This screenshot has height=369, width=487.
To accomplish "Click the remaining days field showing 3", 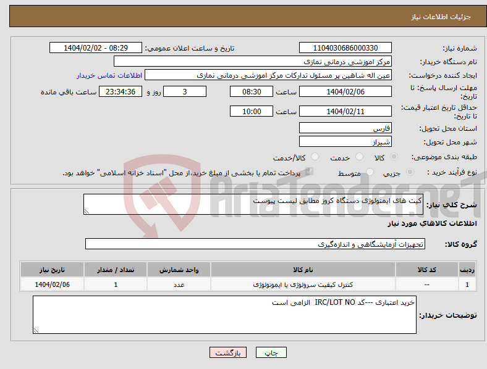I will [x=185, y=91].
